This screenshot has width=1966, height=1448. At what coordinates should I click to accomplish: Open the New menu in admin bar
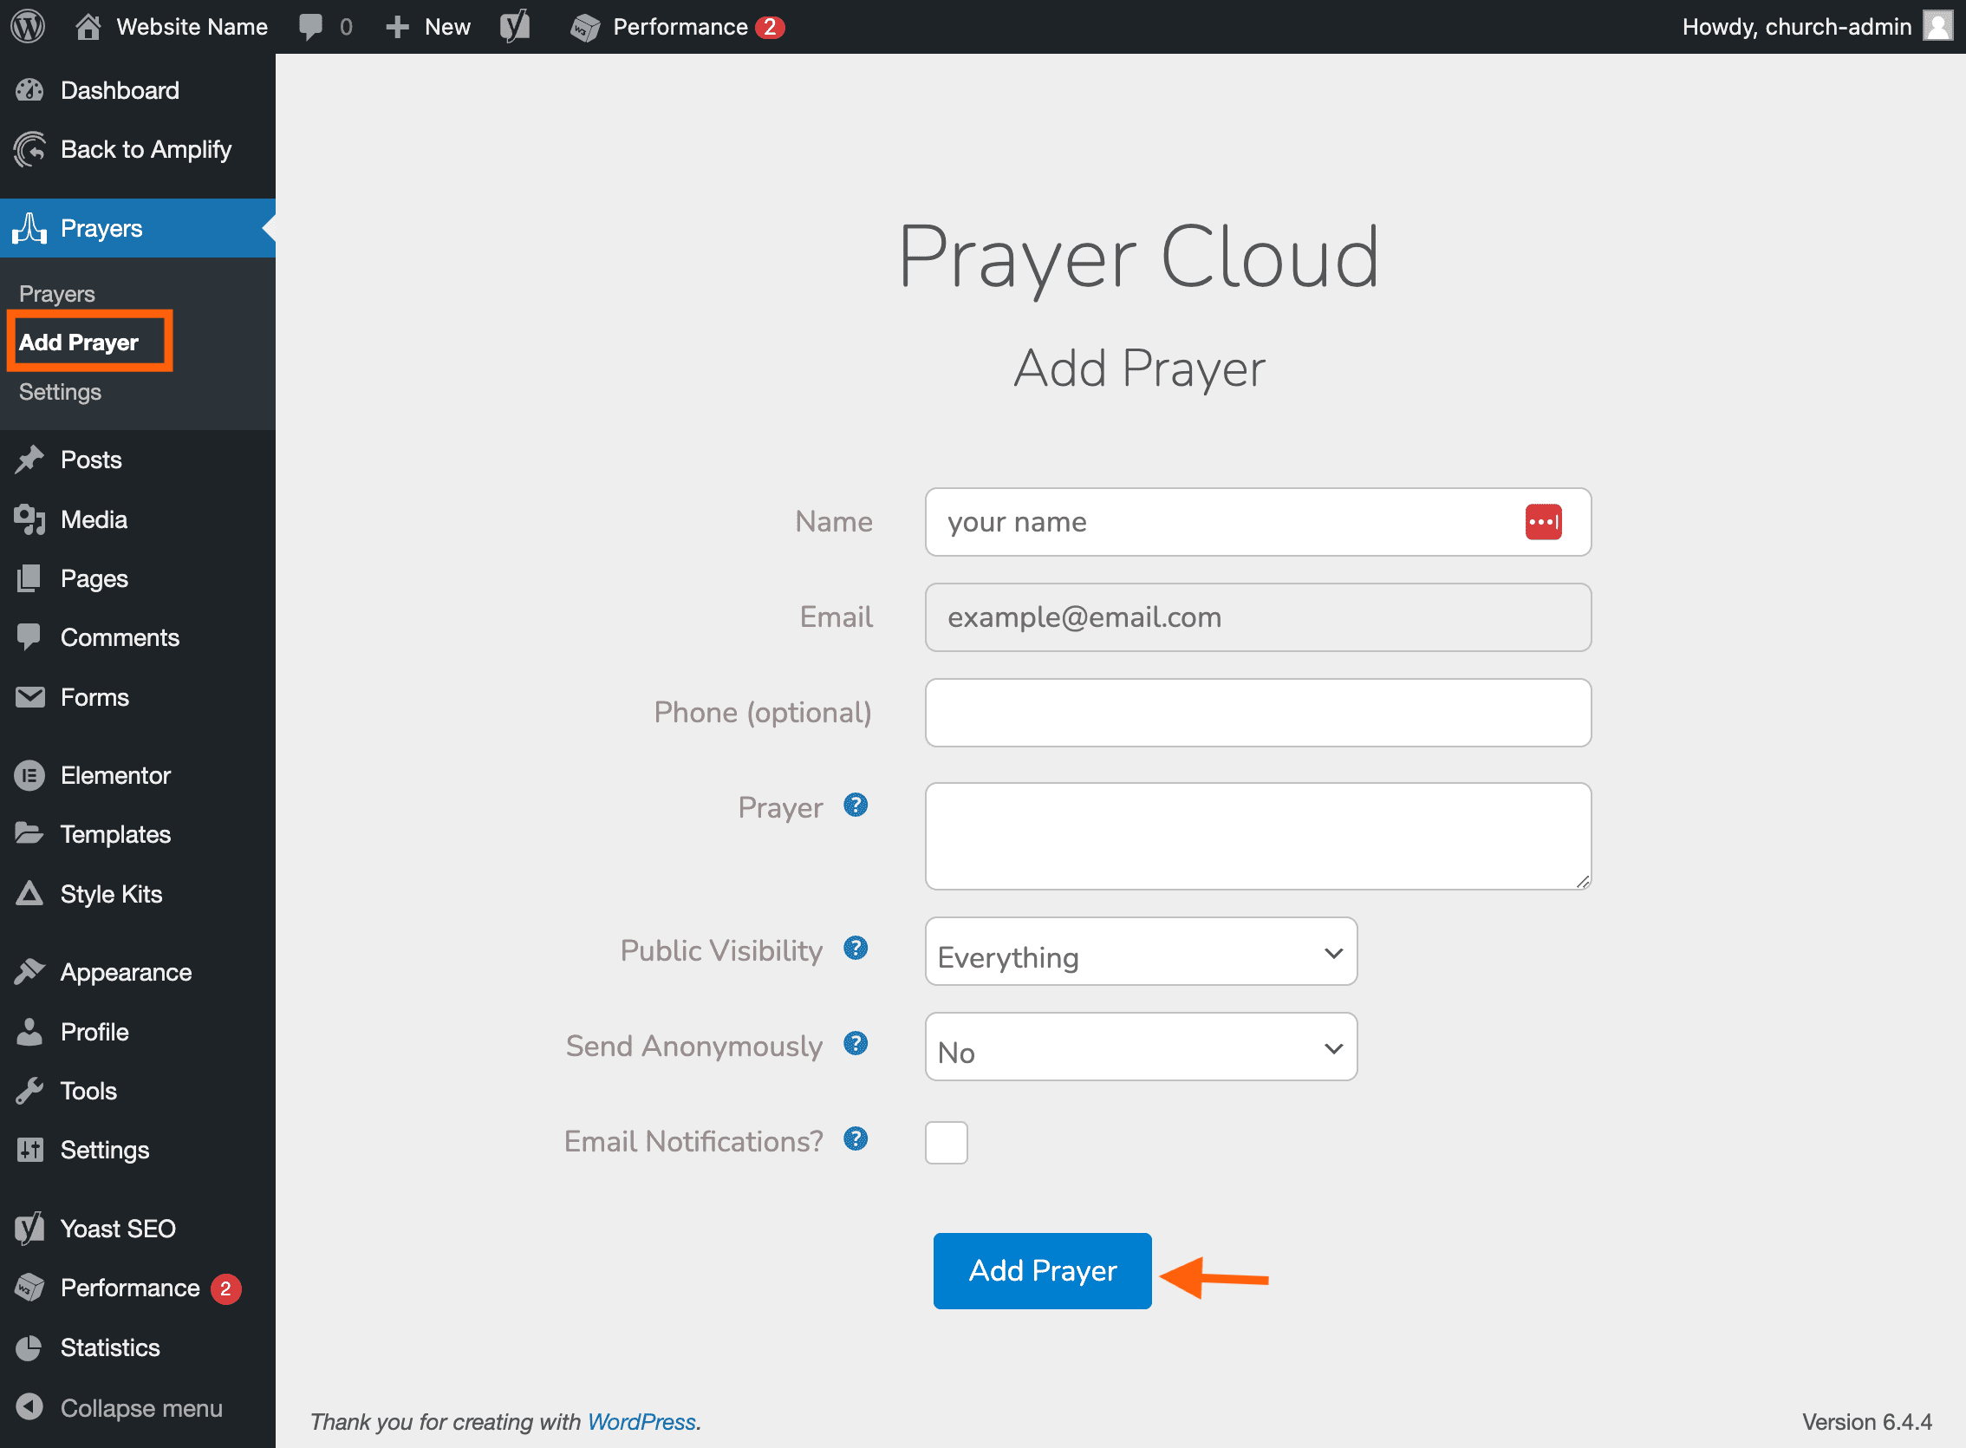427,26
